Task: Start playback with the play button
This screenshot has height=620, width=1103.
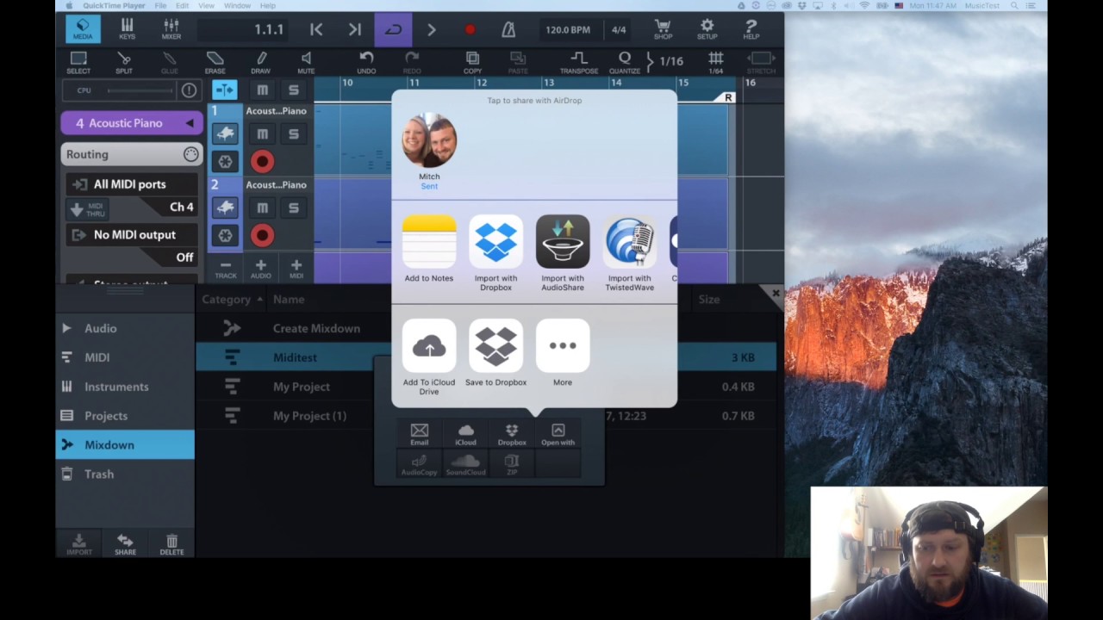Action: (x=431, y=29)
